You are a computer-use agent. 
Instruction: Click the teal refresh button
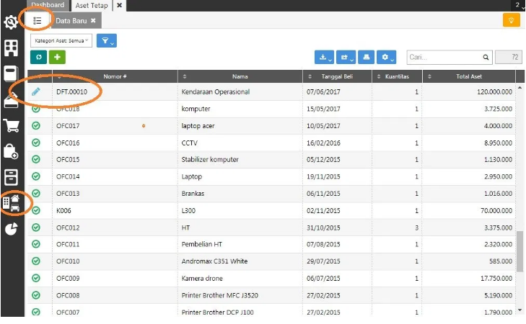39,57
